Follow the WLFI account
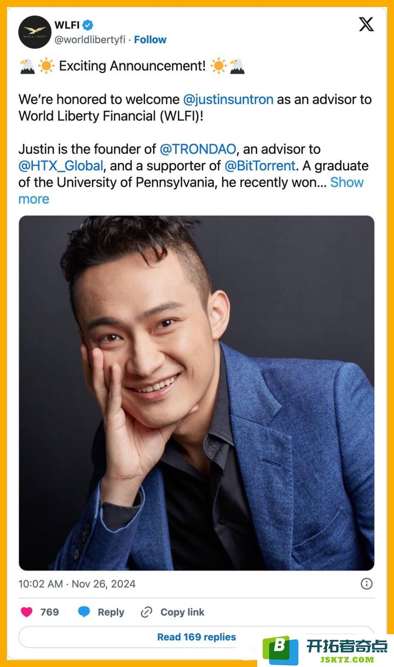The width and height of the screenshot is (394, 667). 150,39
